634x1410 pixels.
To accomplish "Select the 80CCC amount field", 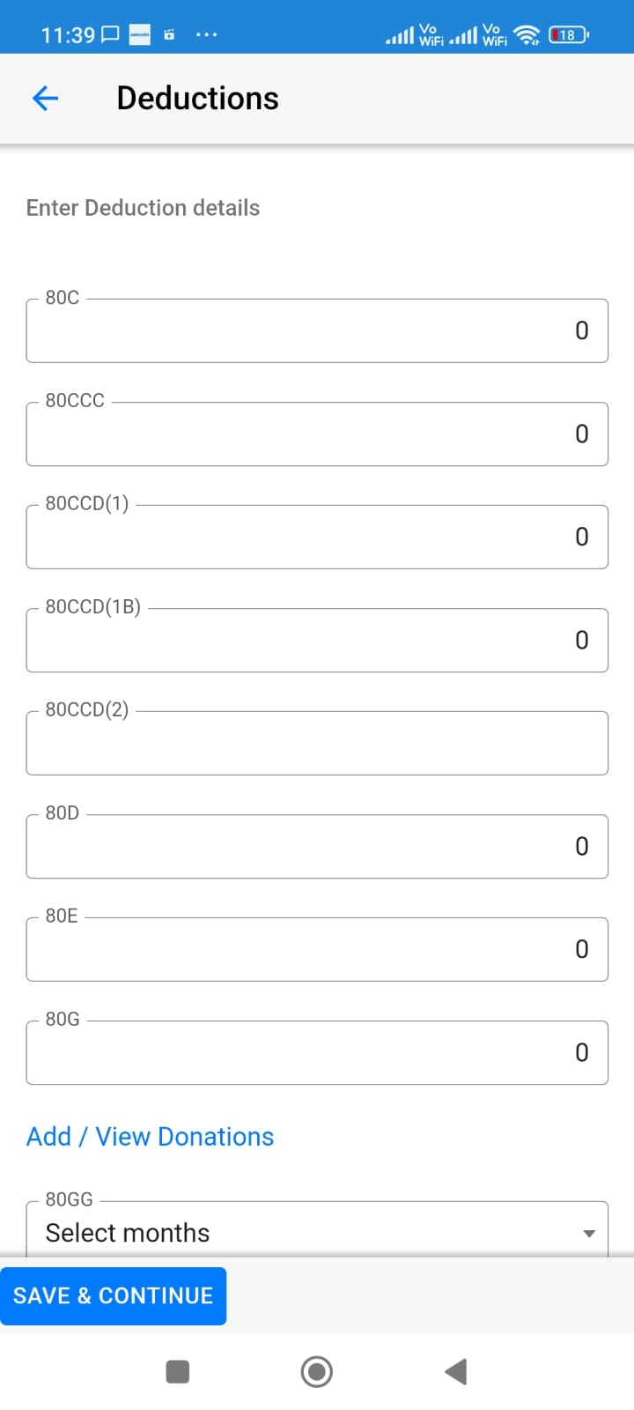I will 317,434.
